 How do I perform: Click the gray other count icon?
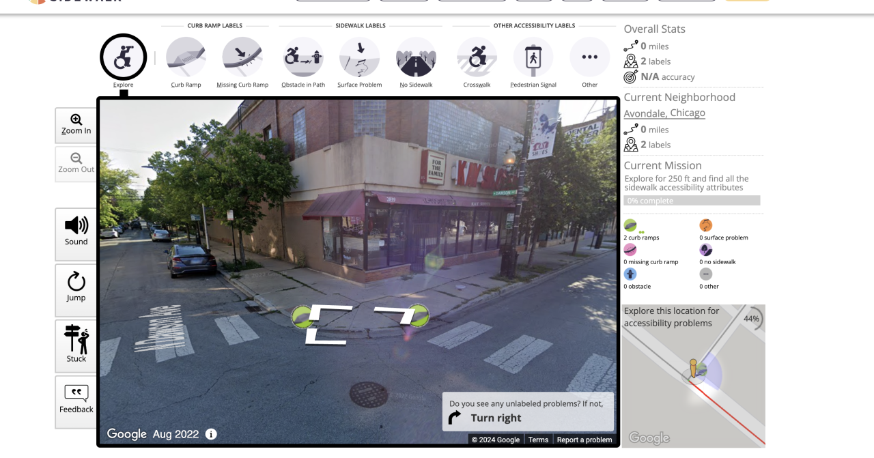click(x=706, y=274)
